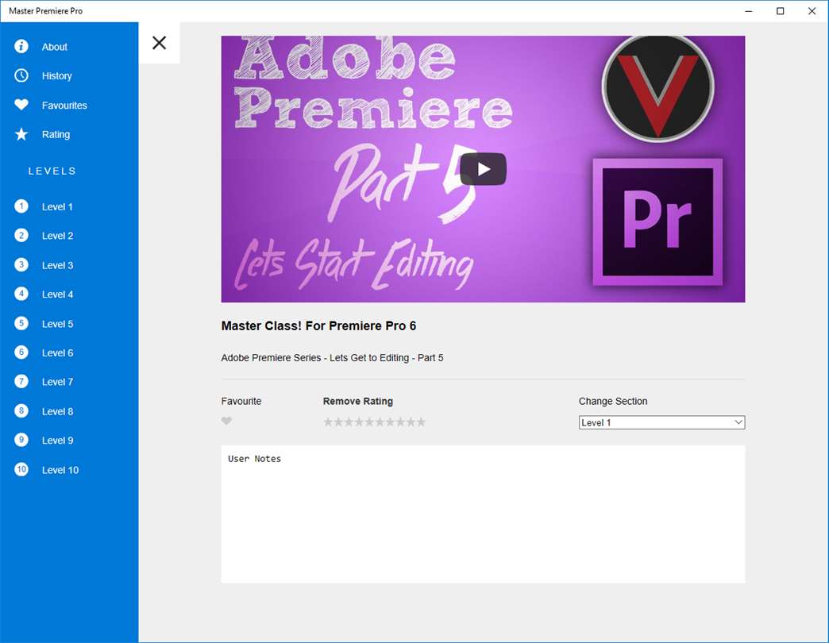Viewport: 829px width, 643px height.
Task: Select Level 8 label in sidebar
Action: (57, 411)
